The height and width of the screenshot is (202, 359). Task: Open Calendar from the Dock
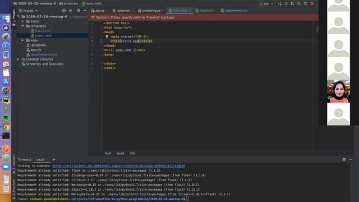pyautogui.click(x=6, y=64)
